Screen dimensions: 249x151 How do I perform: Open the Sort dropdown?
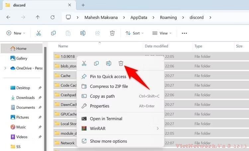tap(134, 33)
